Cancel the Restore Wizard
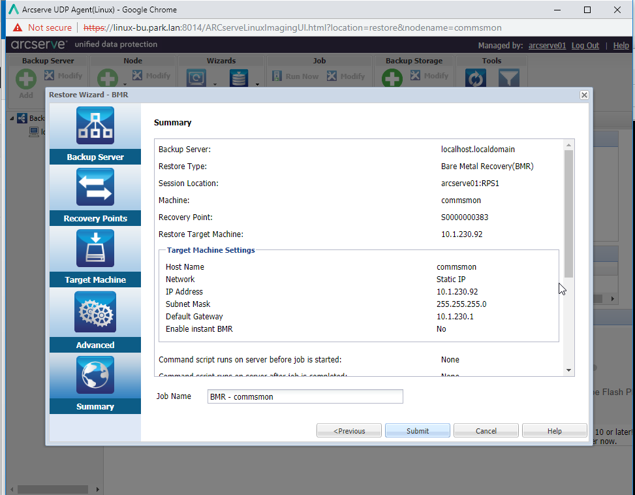This screenshot has height=495, width=635. 486,430
